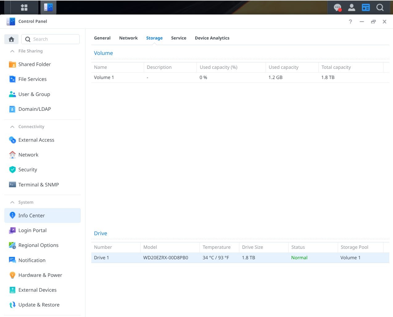
Task: Click the drive Temperature column header
Action: point(219,247)
